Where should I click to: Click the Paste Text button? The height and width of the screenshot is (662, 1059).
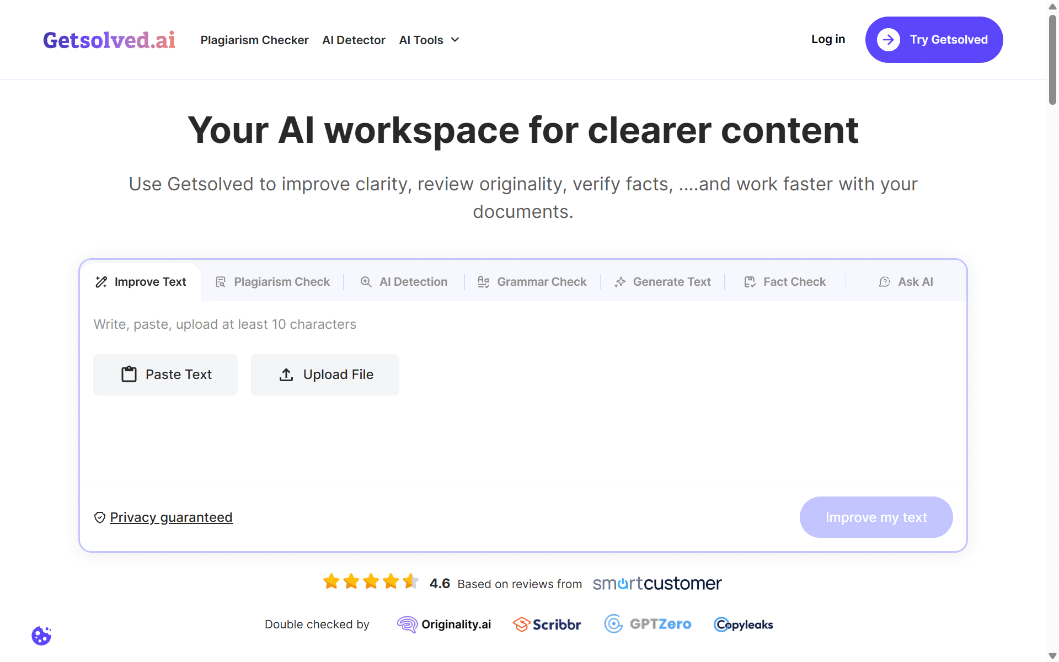[x=165, y=375]
